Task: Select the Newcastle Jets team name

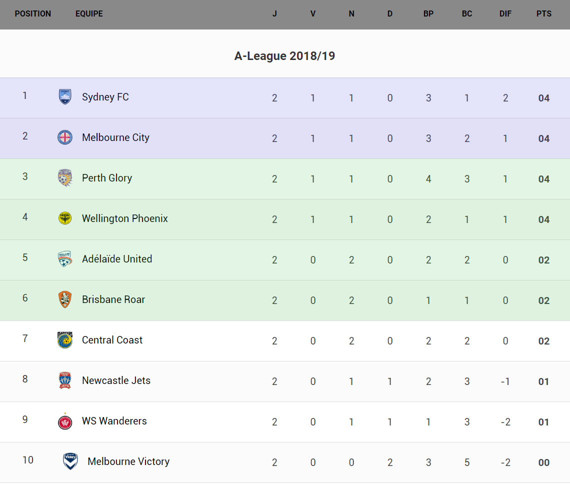Action: [116, 380]
